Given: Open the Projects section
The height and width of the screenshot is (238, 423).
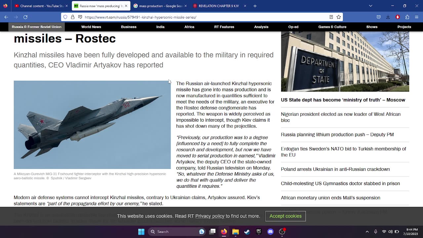Looking at the screenshot, I should coord(404,27).
